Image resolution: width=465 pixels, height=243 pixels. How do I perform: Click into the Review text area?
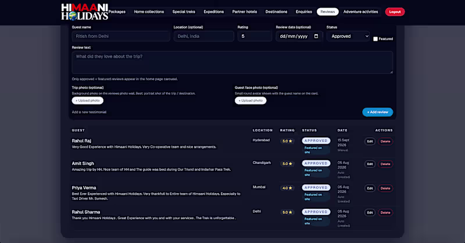(x=232, y=62)
